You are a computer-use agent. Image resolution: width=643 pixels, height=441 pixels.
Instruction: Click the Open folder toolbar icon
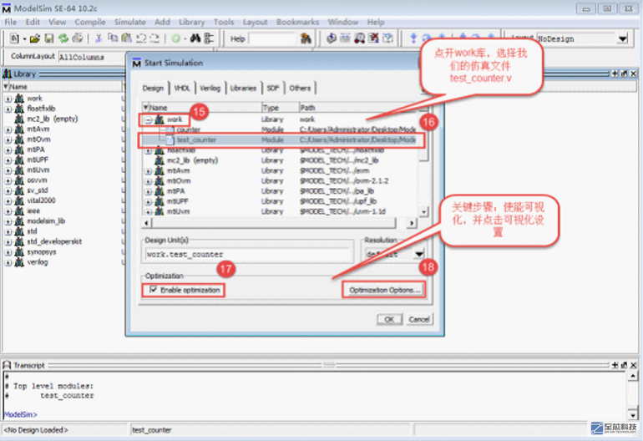(x=35, y=38)
